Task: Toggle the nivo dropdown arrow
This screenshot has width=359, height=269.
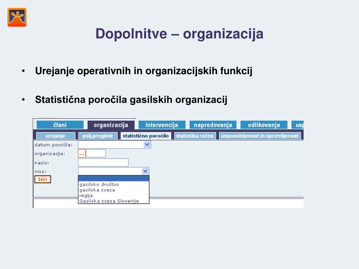Action: [145, 171]
